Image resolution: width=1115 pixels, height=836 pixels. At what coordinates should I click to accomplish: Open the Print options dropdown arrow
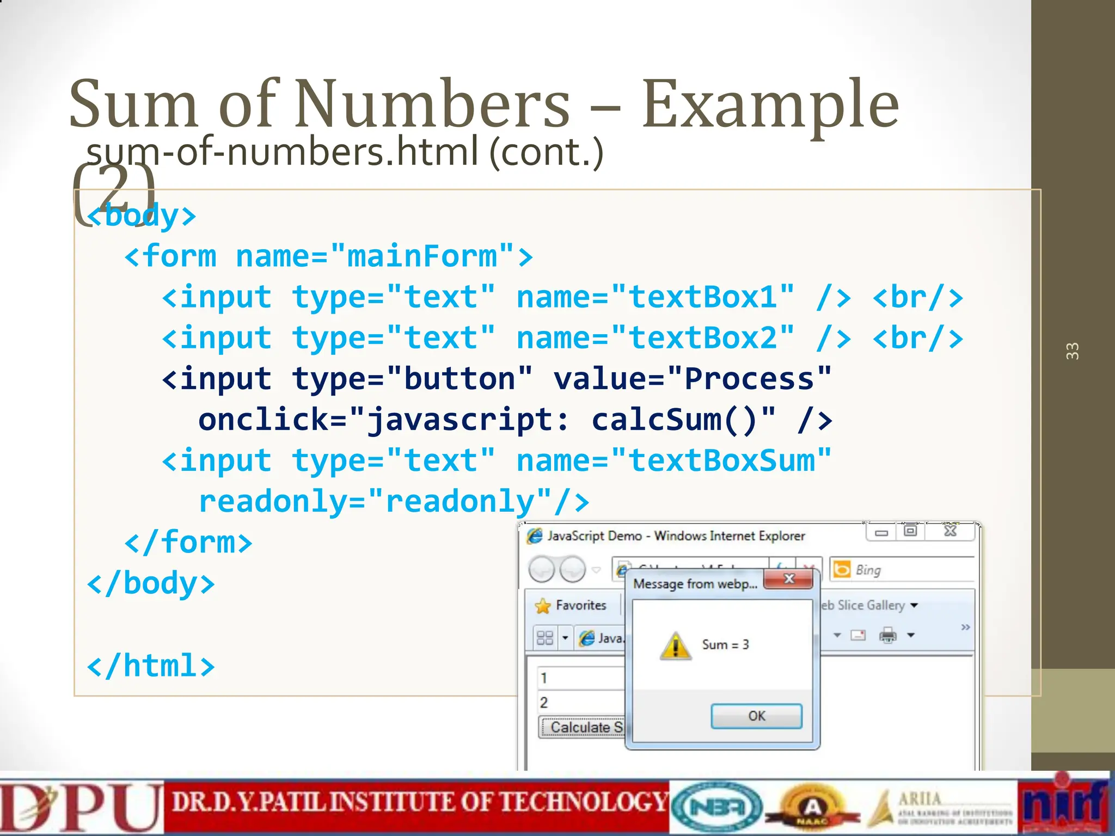click(x=911, y=635)
